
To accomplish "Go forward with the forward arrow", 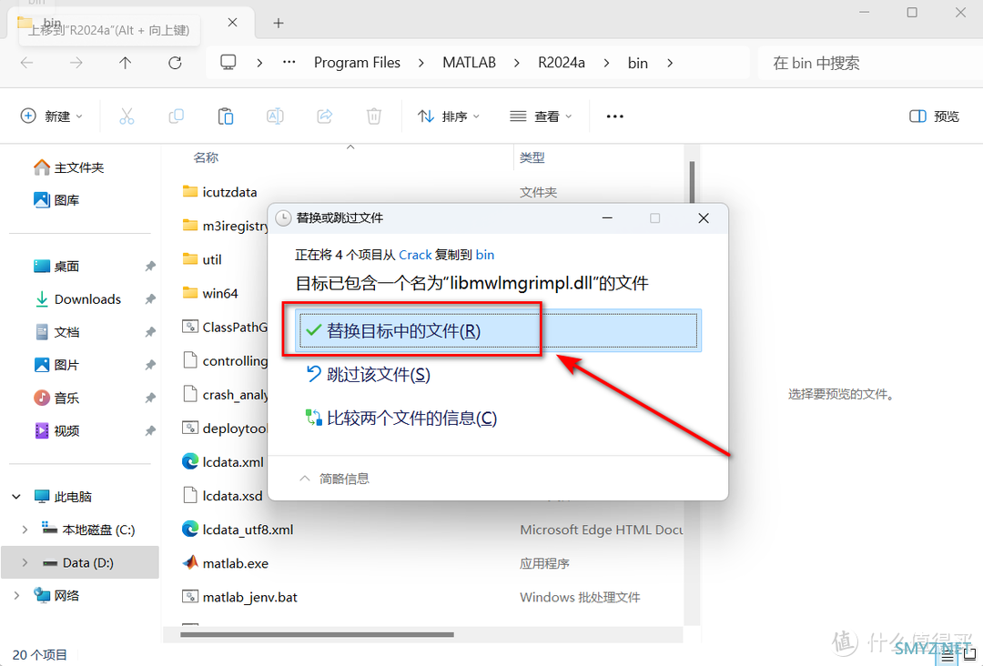I will pyautogui.click(x=76, y=63).
